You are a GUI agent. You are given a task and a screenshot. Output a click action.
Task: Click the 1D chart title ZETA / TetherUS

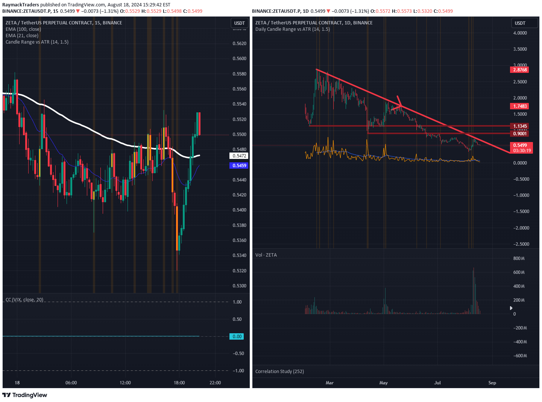click(x=314, y=23)
